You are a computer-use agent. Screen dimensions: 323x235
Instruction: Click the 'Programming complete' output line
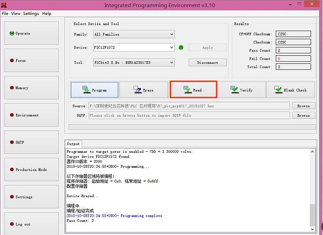[114, 215]
